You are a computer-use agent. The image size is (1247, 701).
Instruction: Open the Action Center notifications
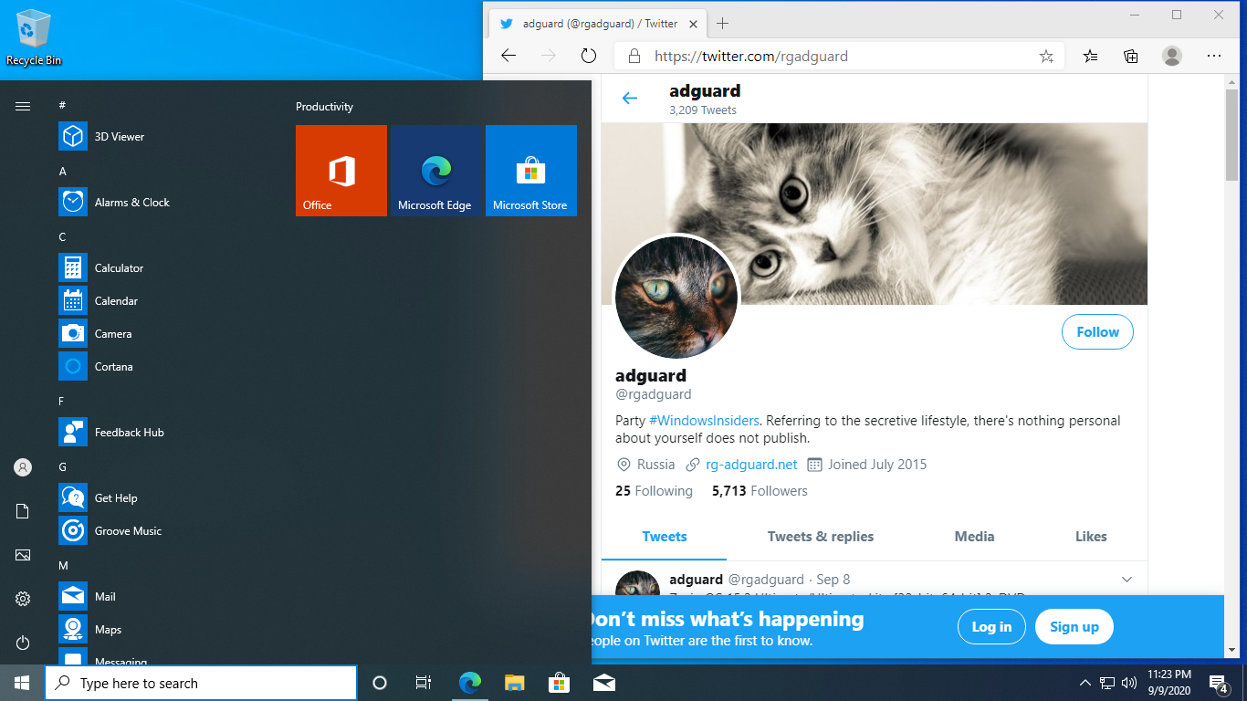(1218, 683)
